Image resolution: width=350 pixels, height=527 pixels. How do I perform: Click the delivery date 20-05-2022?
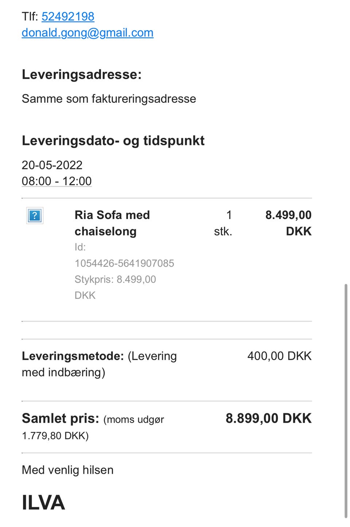click(52, 165)
